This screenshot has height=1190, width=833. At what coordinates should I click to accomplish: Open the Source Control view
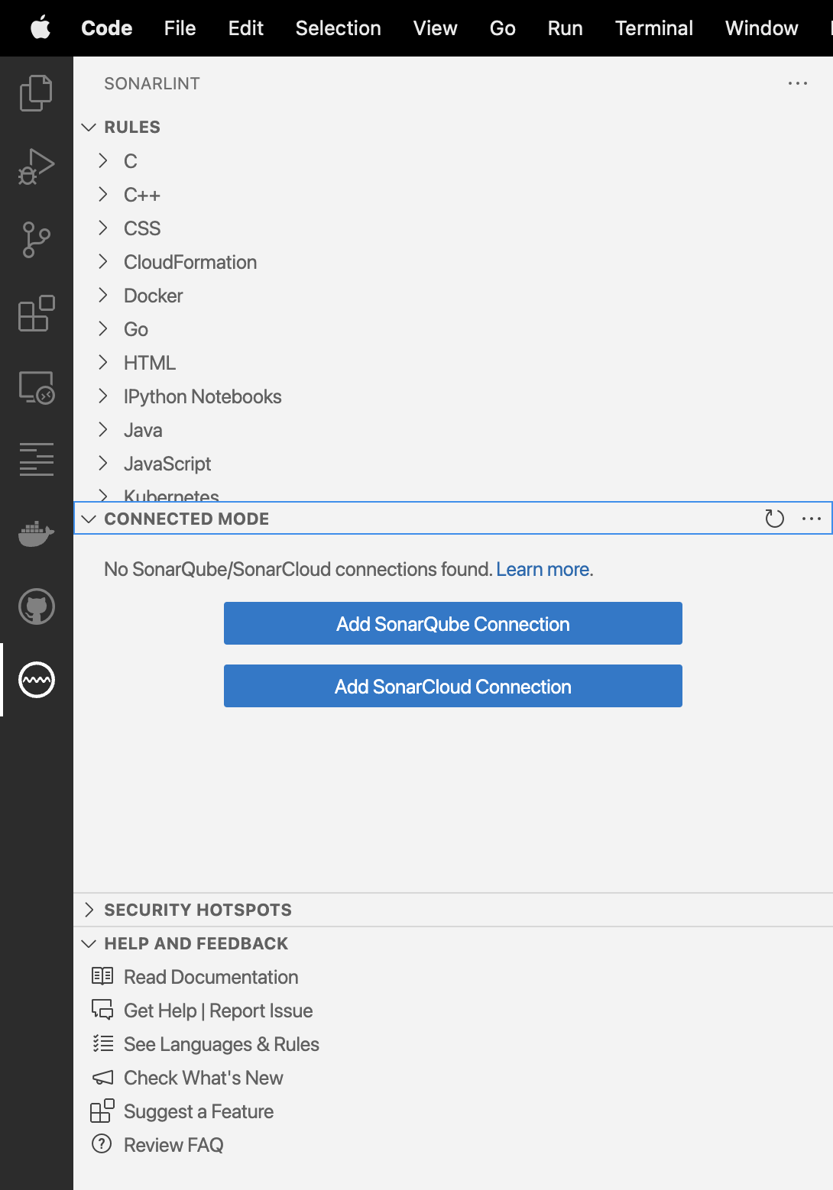(x=36, y=239)
